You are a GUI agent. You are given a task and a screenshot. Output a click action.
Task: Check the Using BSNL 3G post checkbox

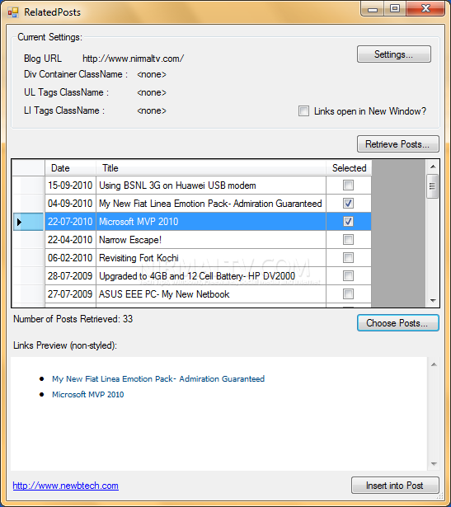(x=348, y=185)
